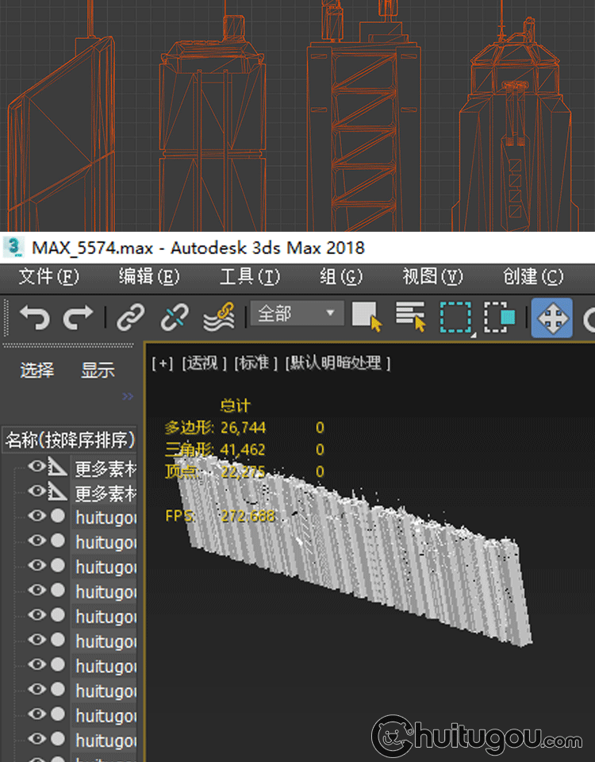
Task: Choose the Bind to Space Warp tool
Action: (218, 317)
